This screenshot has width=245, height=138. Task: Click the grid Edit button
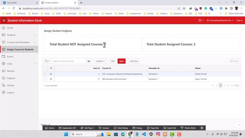point(113,61)
